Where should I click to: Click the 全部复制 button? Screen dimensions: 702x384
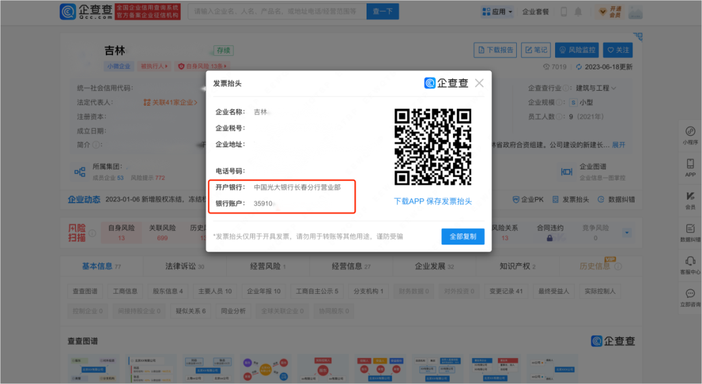point(463,237)
